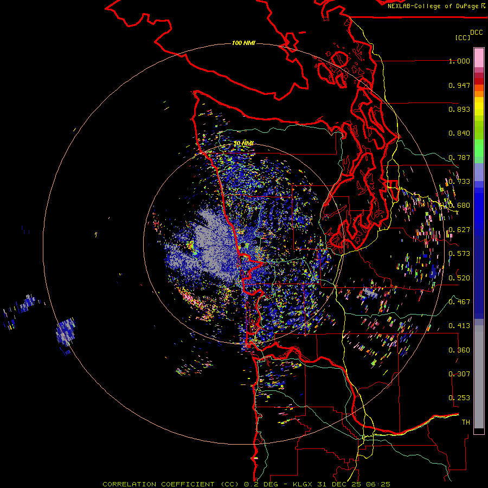Pick the light pink segment atop color bar
Image resolution: width=488 pixels, height=488 pixels.
(x=479, y=57)
